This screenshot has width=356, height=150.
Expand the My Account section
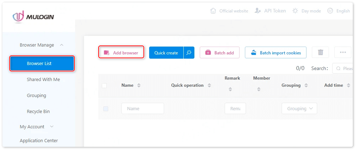coord(52,127)
